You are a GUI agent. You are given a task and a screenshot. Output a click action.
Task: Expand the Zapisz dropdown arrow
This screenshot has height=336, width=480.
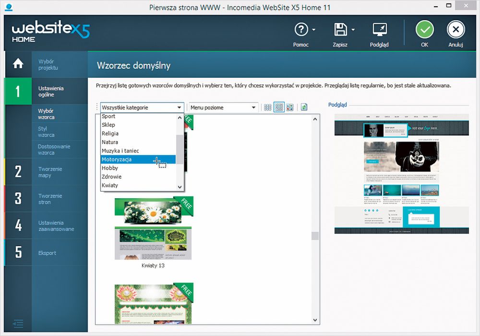pyautogui.click(x=353, y=30)
